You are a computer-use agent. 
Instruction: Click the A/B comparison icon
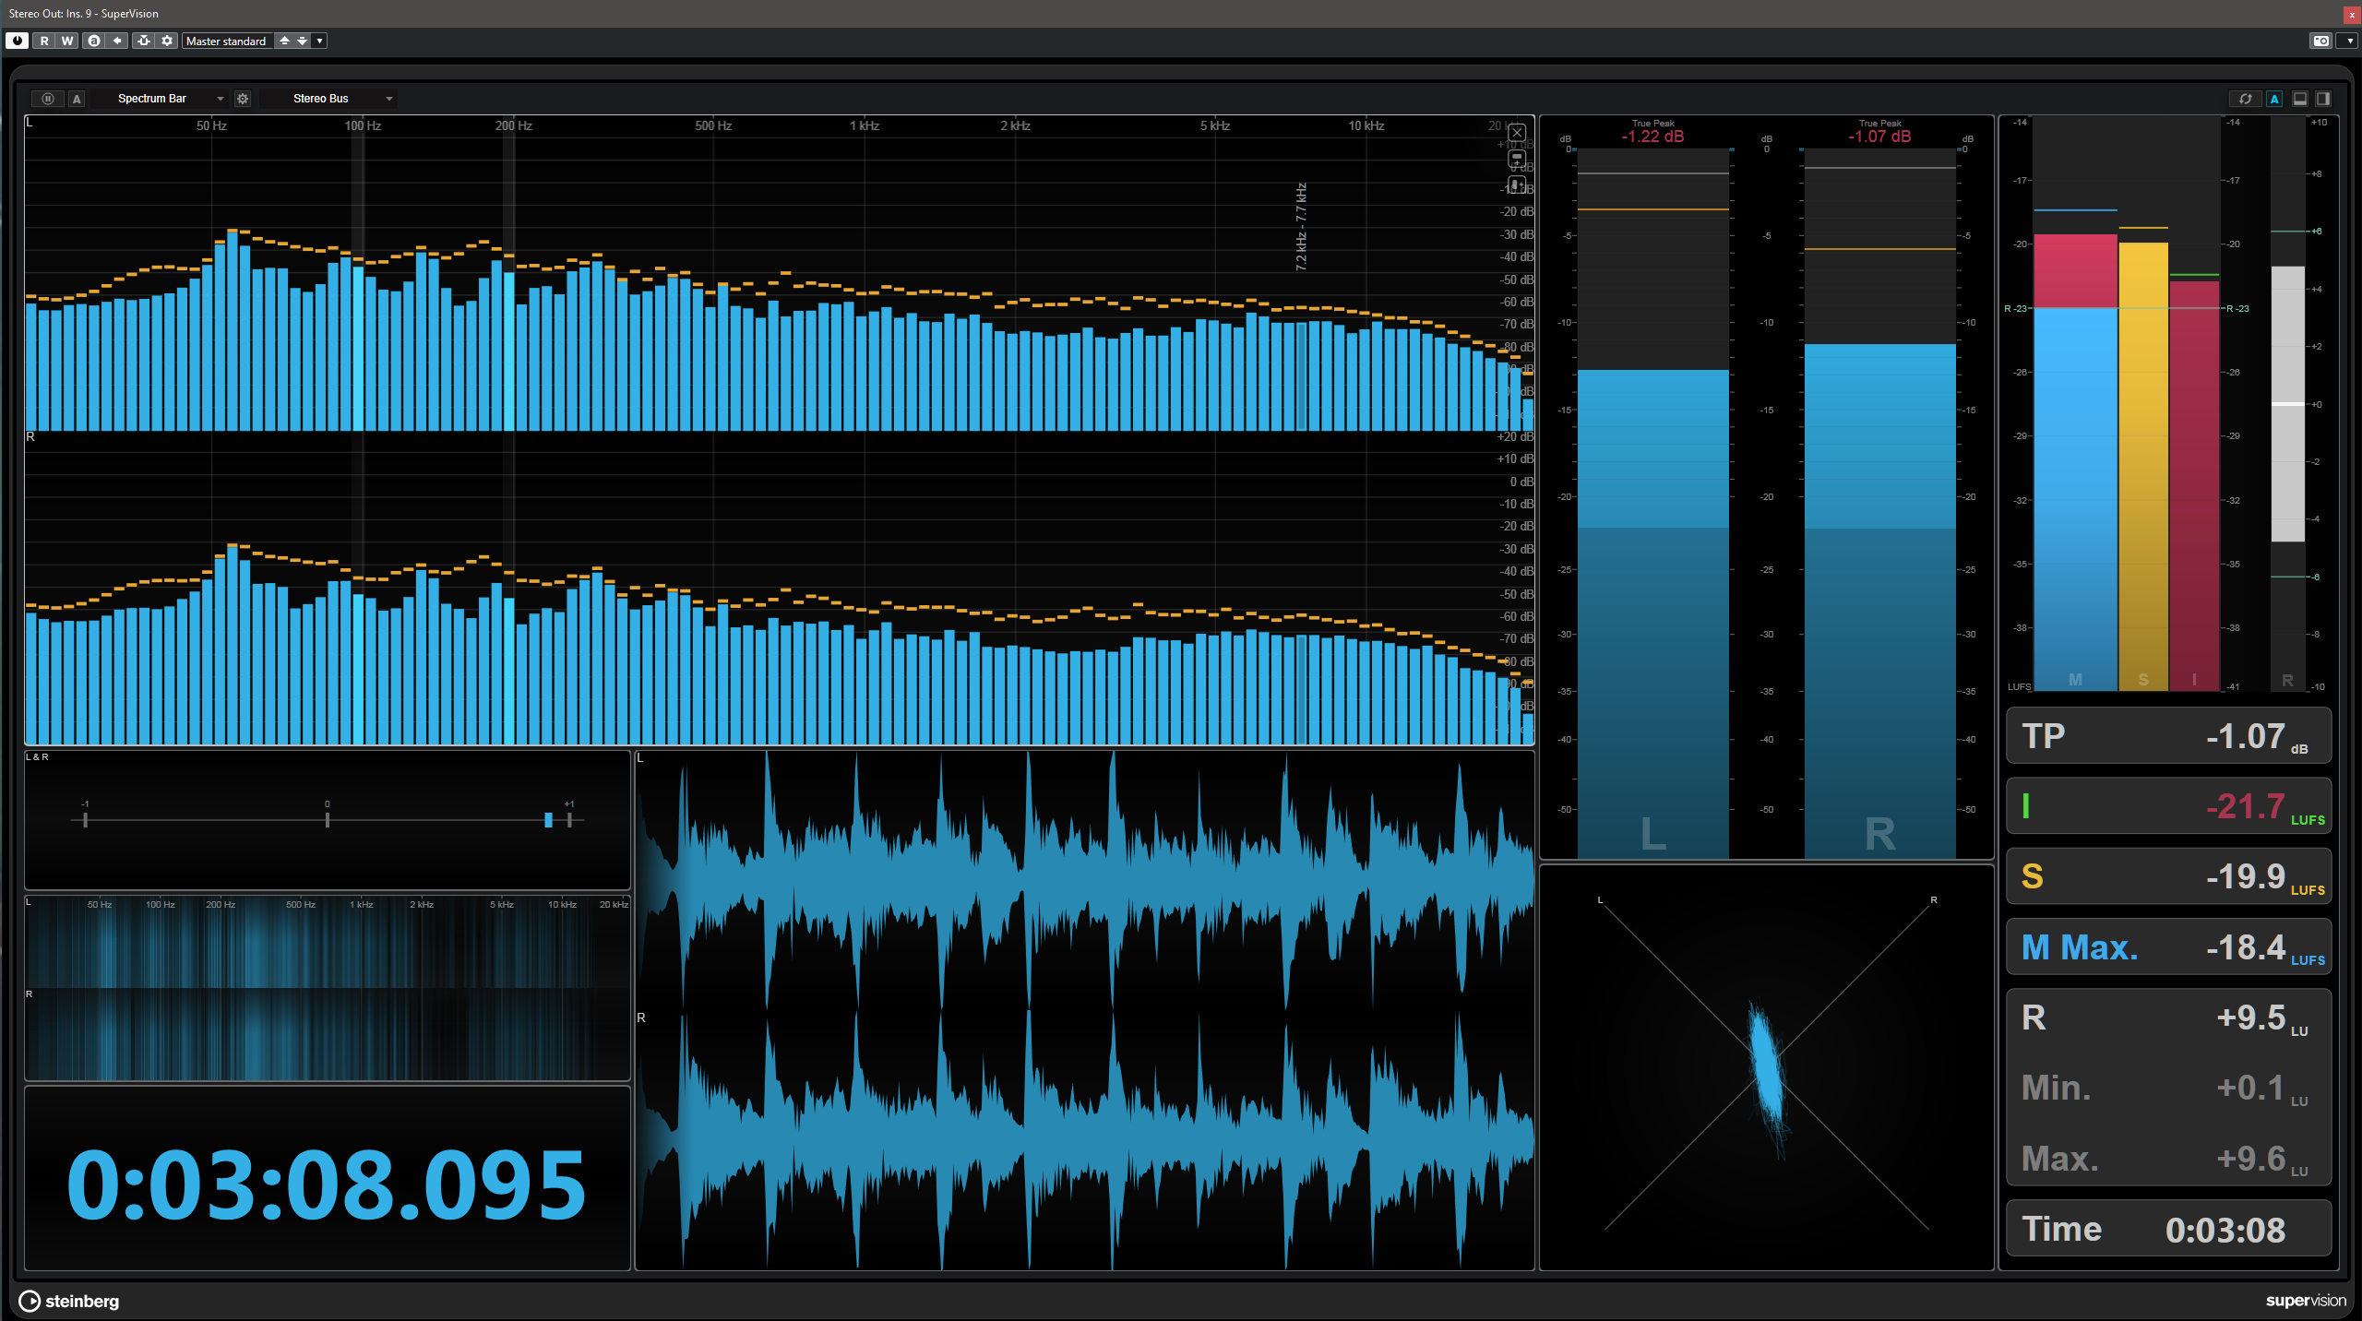coord(93,41)
